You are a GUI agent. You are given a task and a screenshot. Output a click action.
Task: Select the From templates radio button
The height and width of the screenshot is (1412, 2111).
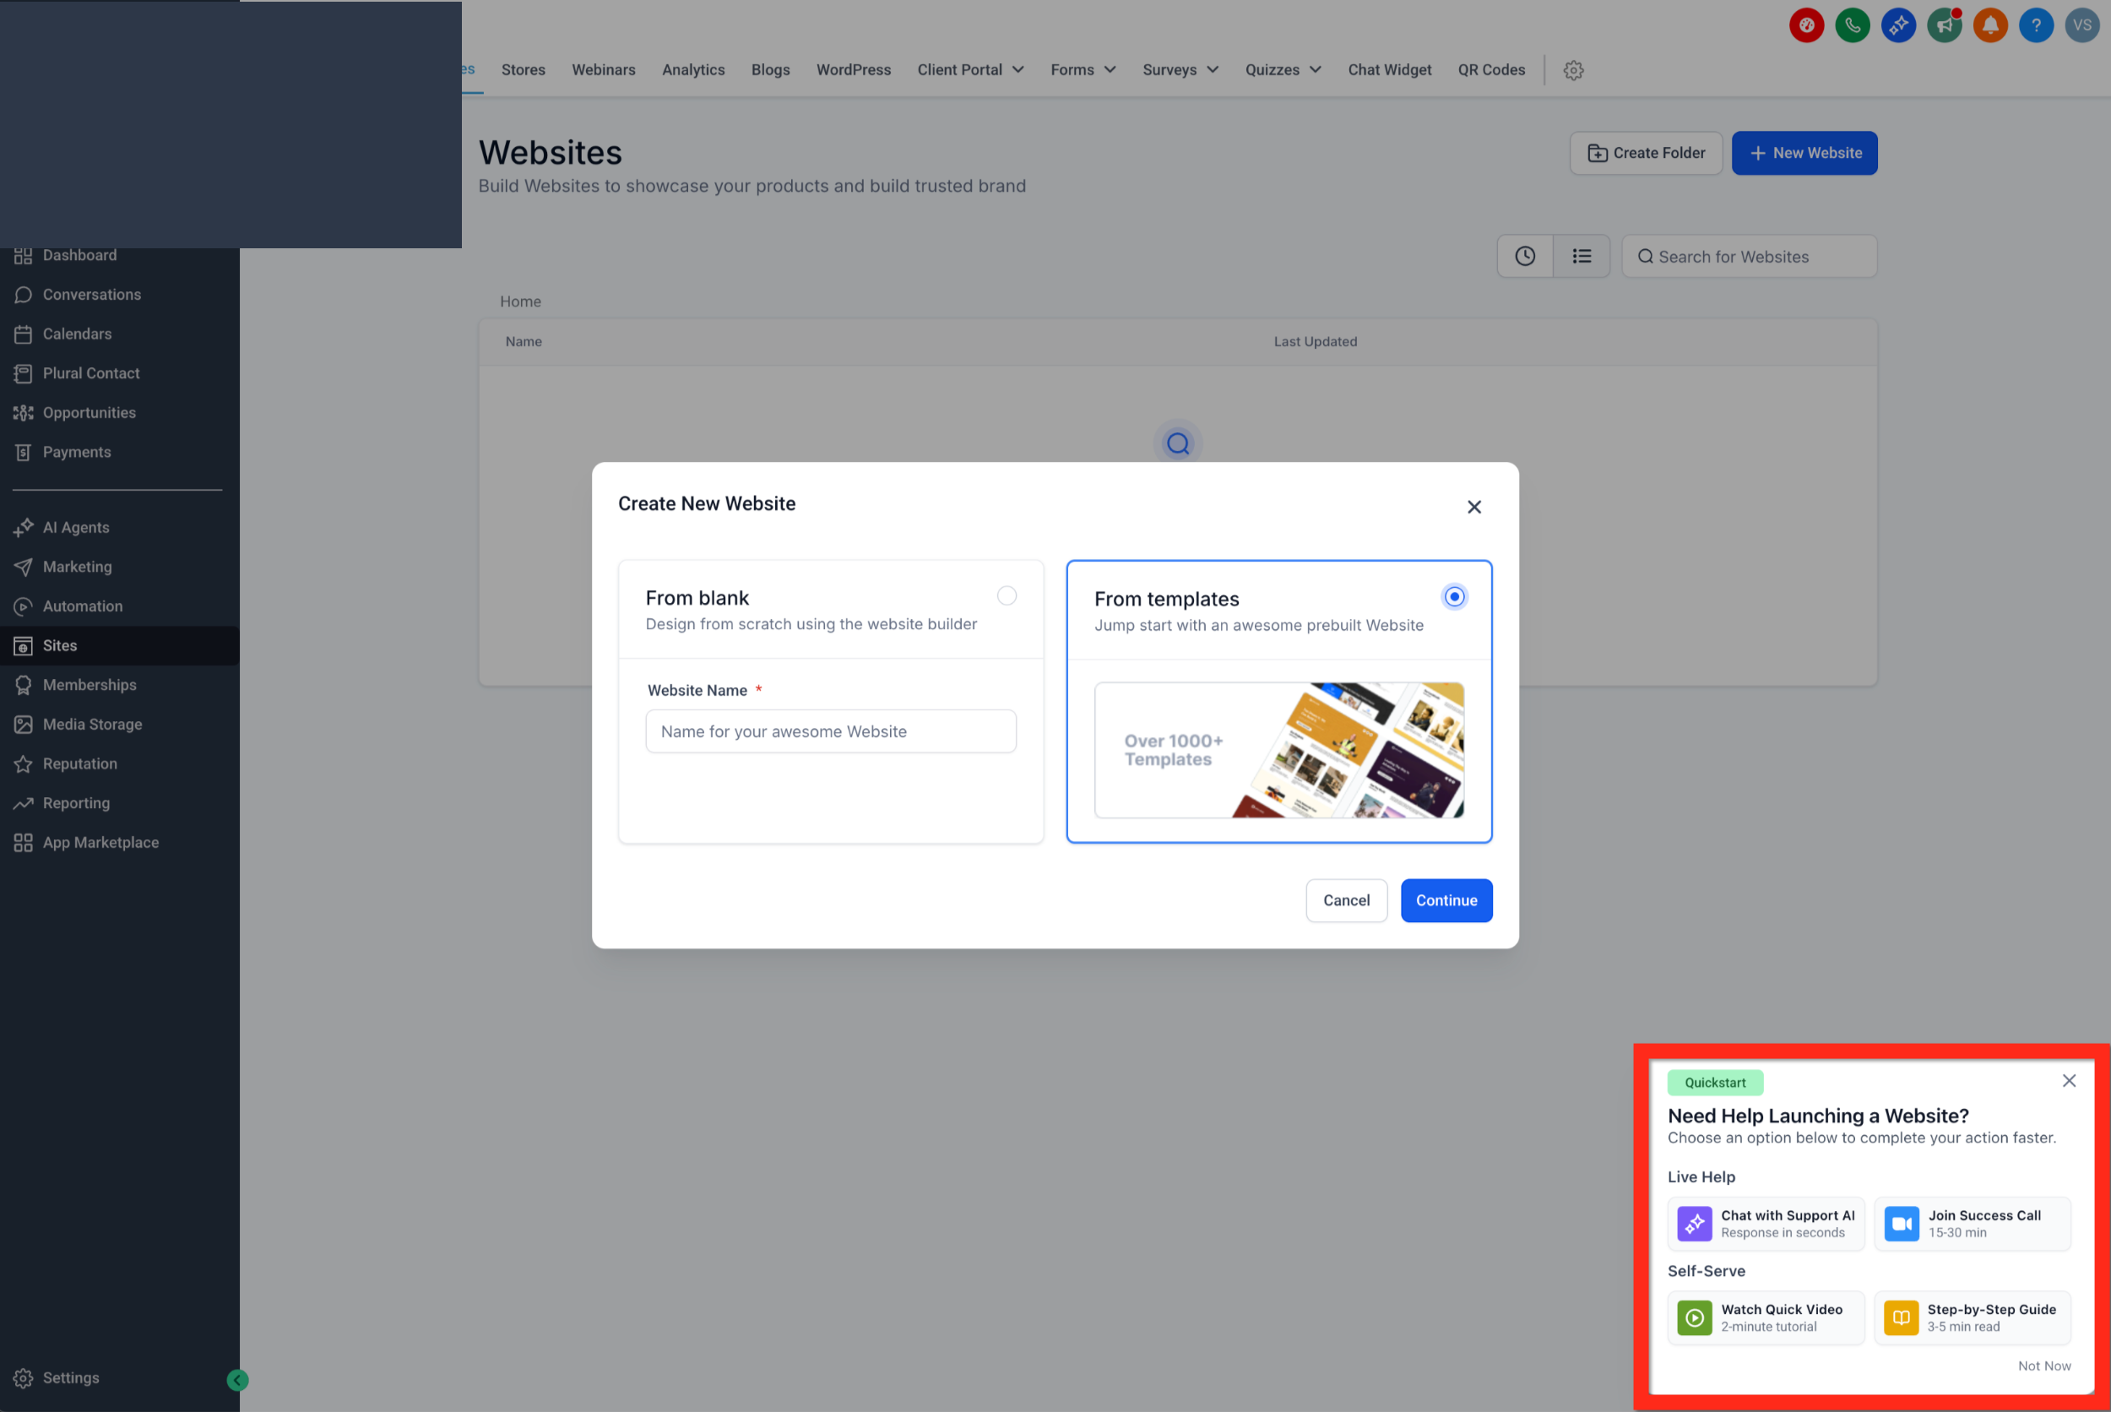point(1454,597)
